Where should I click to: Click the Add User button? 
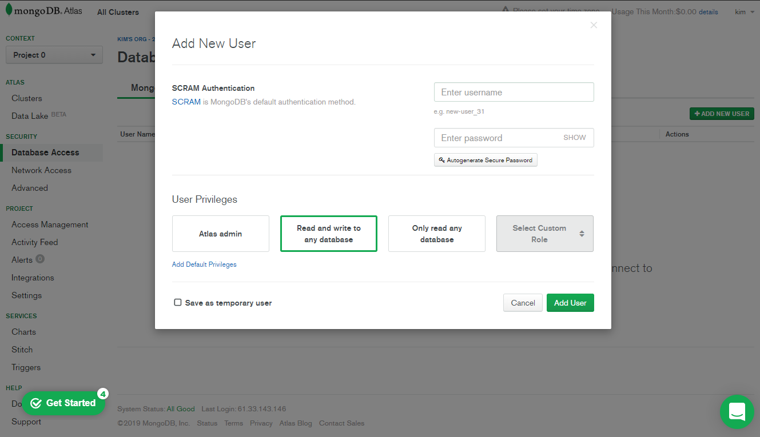click(570, 303)
